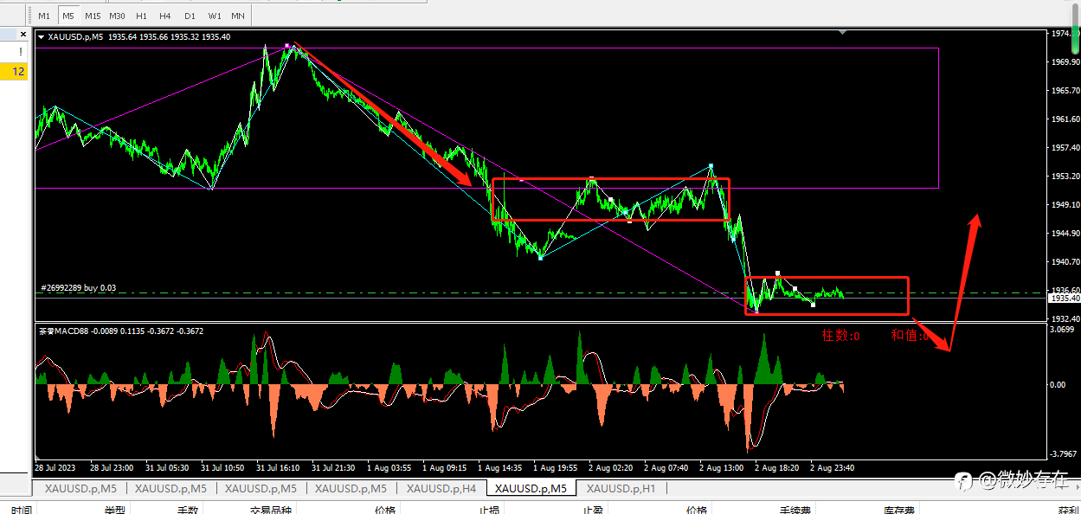The width and height of the screenshot is (1081, 514).
Task: Switch chart to M30 timeframe
Action: point(118,16)
